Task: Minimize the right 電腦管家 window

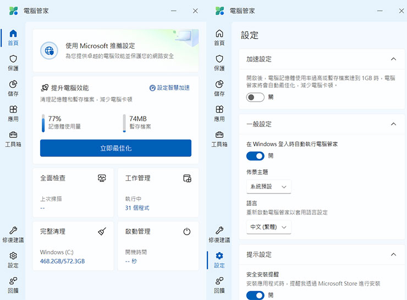Action: 380,11
